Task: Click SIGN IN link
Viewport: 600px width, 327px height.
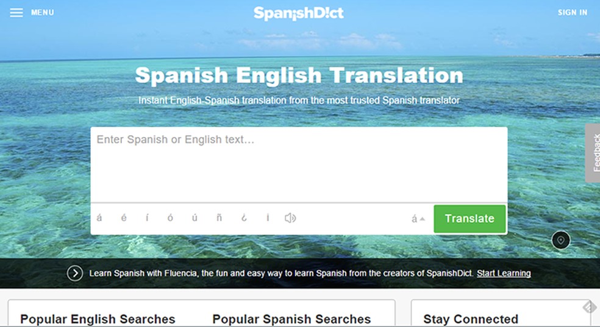Action: pyautogui.click(x=573, y=13)
